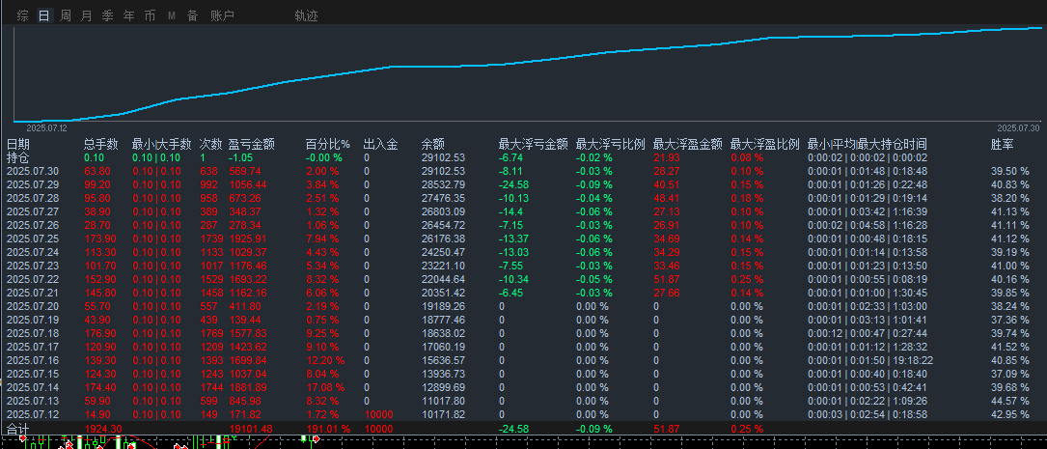The image size is (1047, 449).
Task: Select the 2025.07.25 row date
Action: [x=33, y=239]
